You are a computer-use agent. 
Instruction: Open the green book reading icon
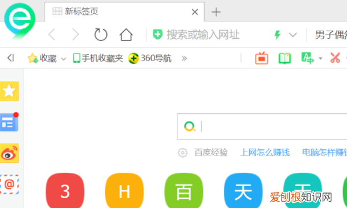point(285,58)
